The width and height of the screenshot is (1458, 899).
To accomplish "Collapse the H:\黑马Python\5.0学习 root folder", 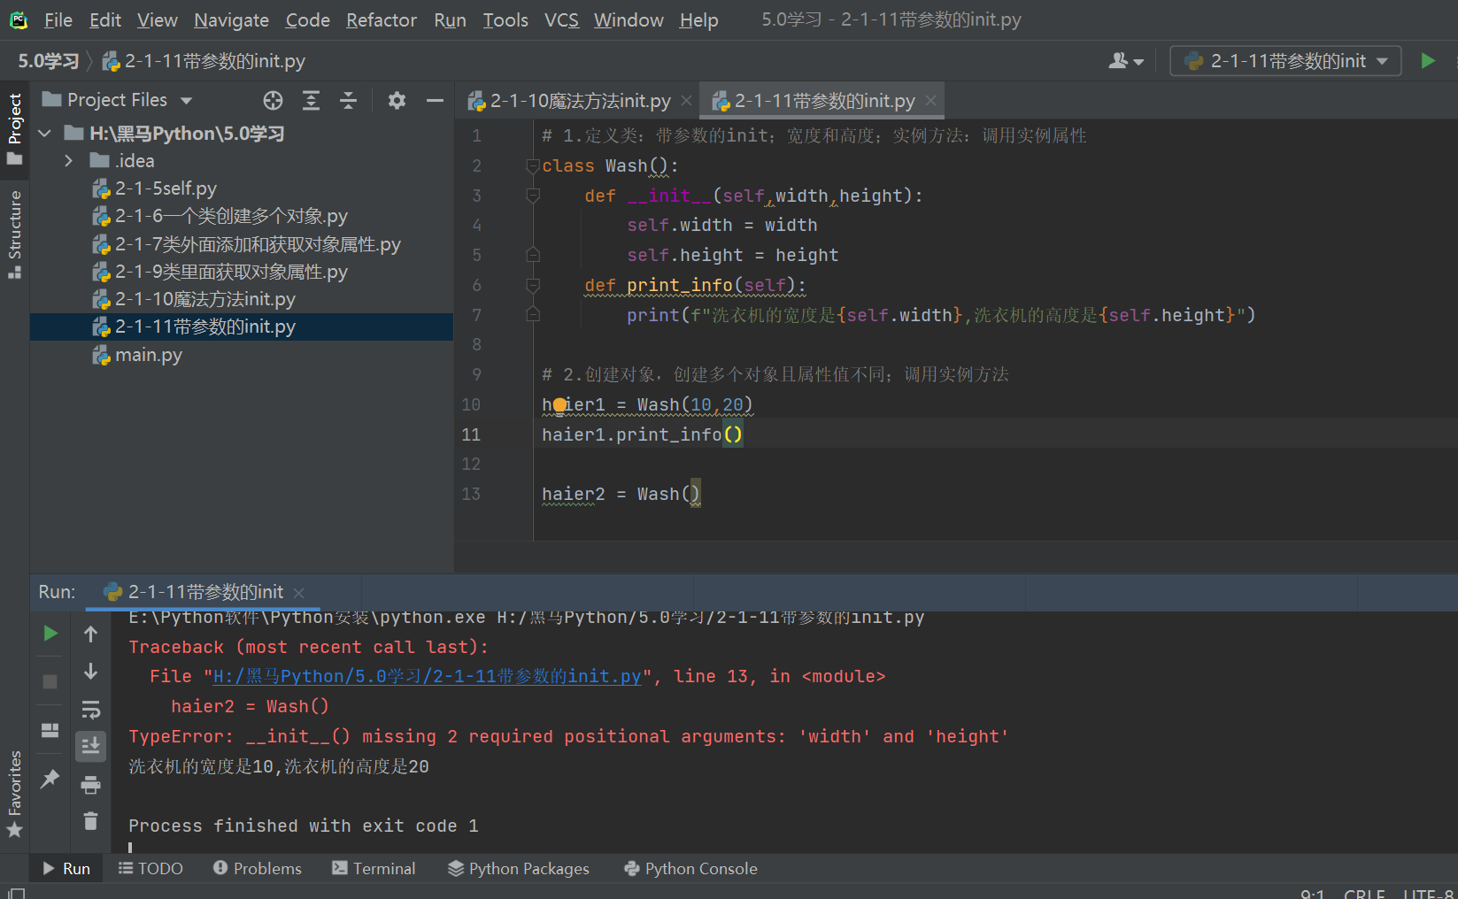I will (x=45, y=134).
